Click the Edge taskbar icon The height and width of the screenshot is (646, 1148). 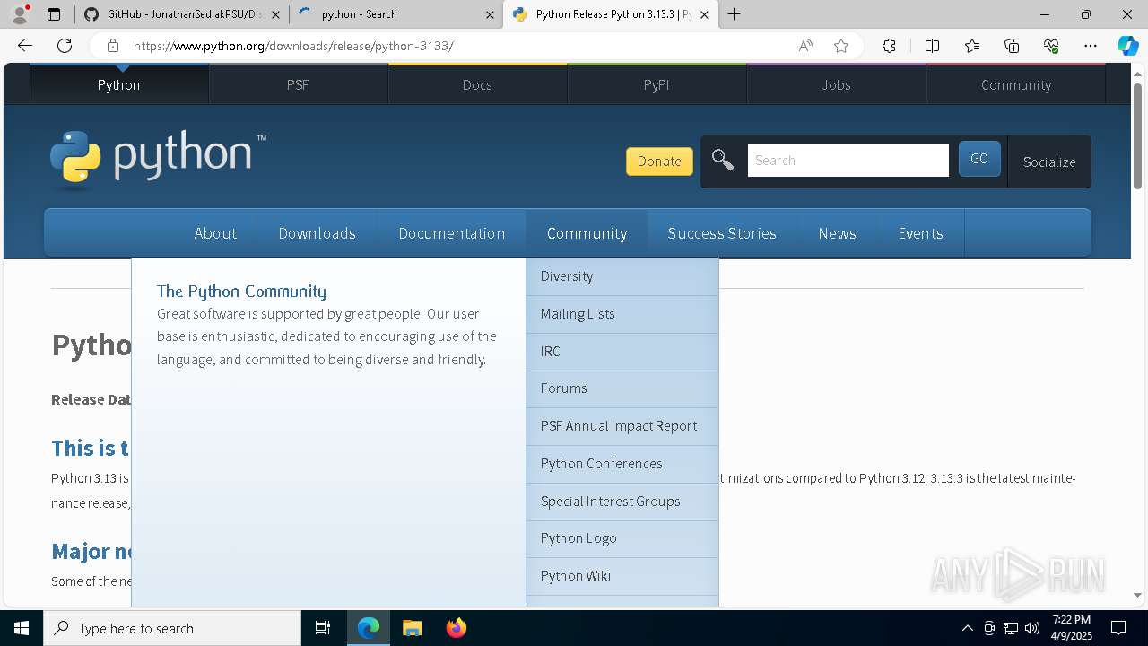pos(369,628)
